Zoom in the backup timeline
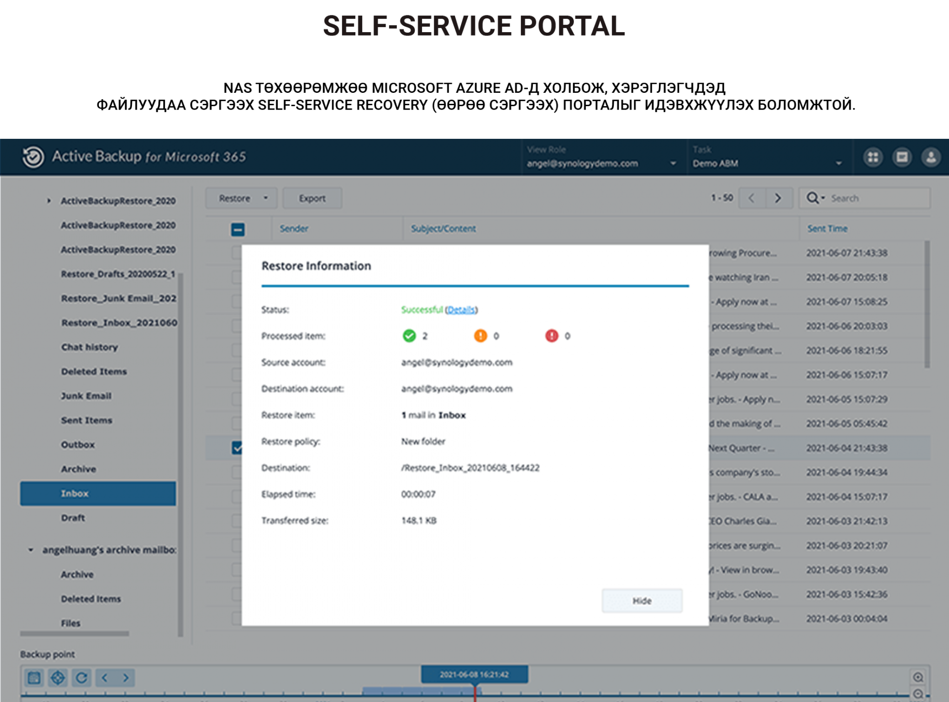Screen dimensions: 949x702 coord(918,677)
